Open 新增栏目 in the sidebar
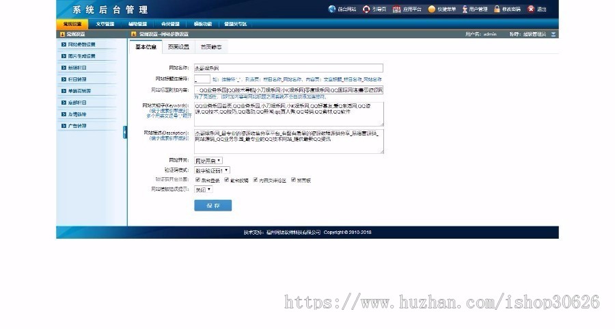The height and width of the screenshot is (329, 615). point(77,68)
